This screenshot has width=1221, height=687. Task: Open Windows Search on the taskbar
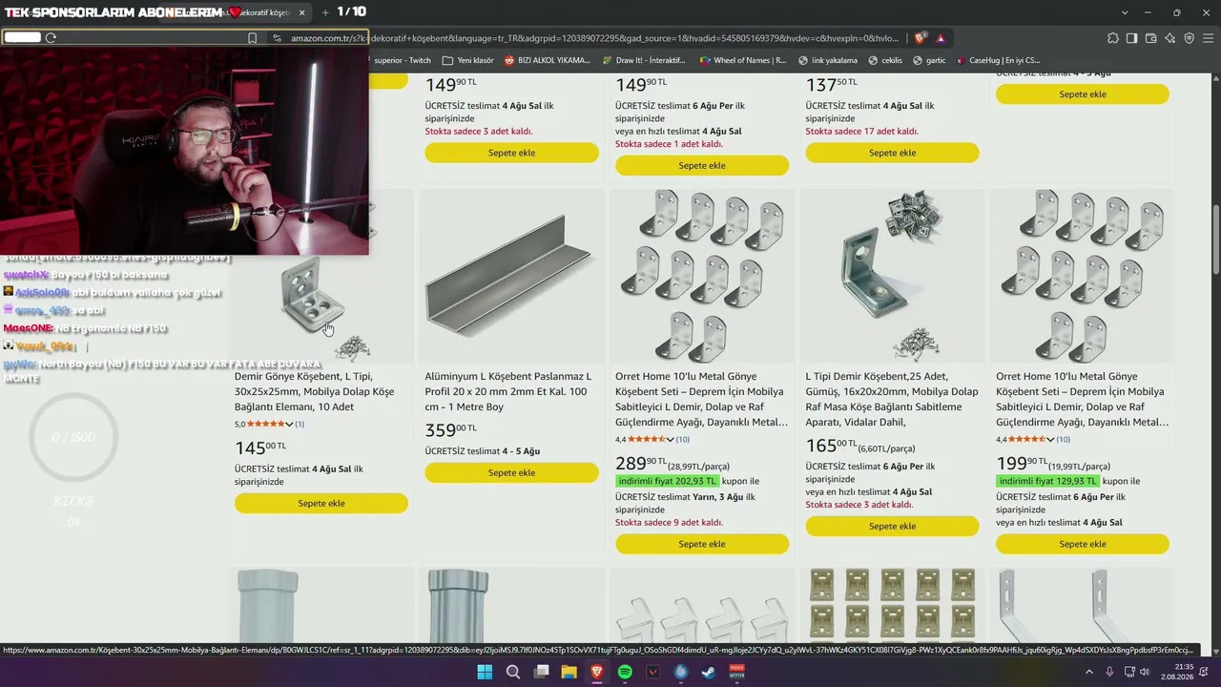(x=512, y=672)
